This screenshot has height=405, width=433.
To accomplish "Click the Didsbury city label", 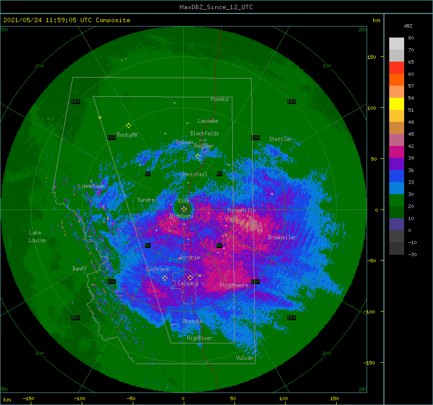I will [181, 216].
